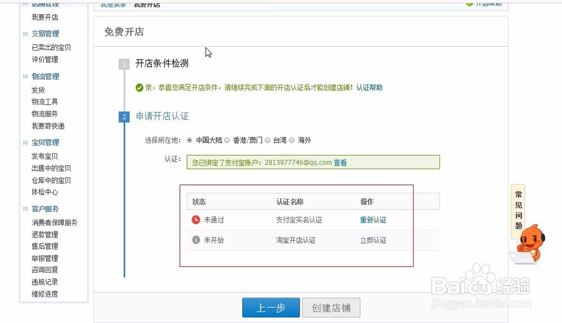Viewport: 562px width, 323px height.
Task: Click 查看 next to the Alipay account
Action: (x=340, y=162)
